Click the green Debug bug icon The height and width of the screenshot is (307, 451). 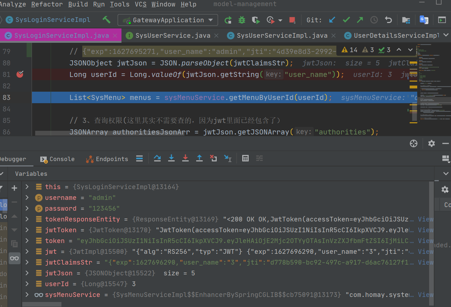[242, 20]
